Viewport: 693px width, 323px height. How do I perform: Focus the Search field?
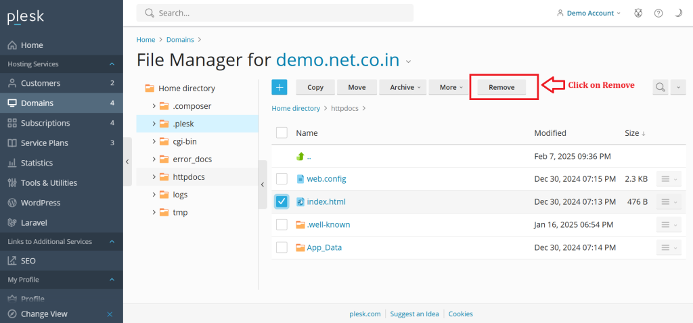point(275,14)
